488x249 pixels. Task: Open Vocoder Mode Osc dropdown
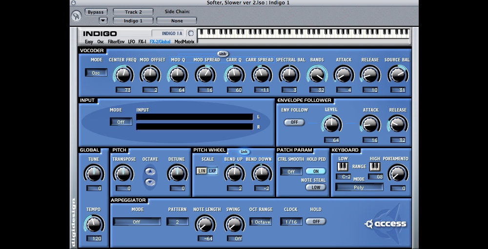96,73
